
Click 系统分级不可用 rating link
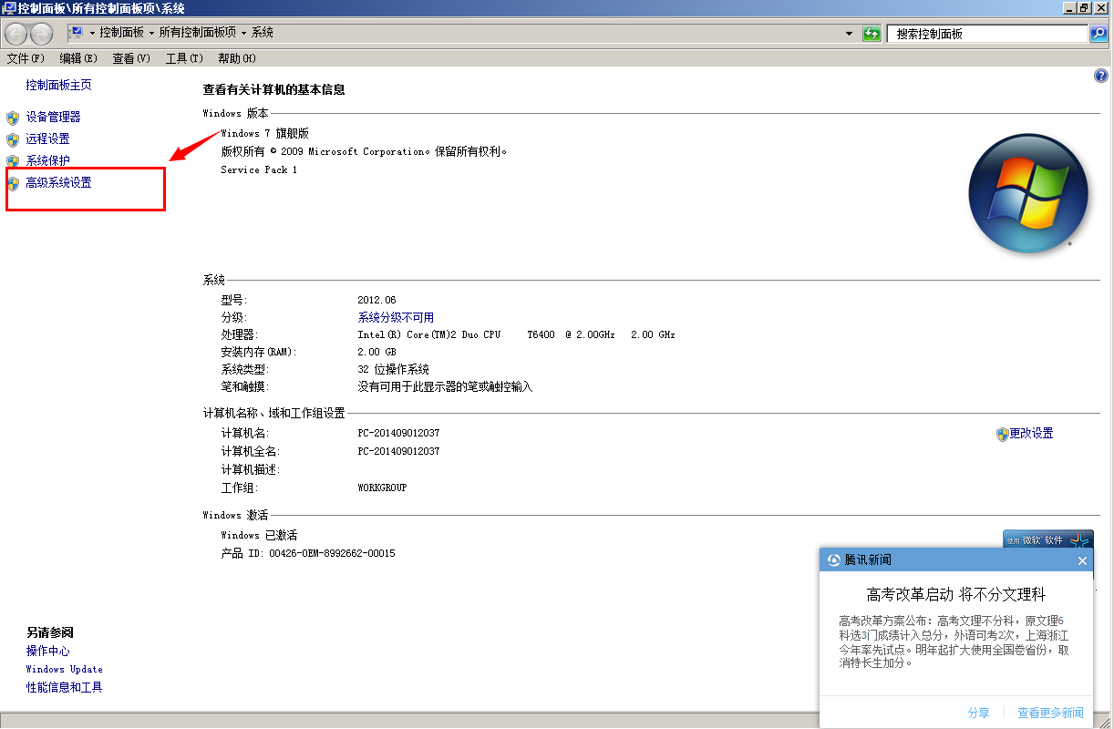tap(396, 317)
